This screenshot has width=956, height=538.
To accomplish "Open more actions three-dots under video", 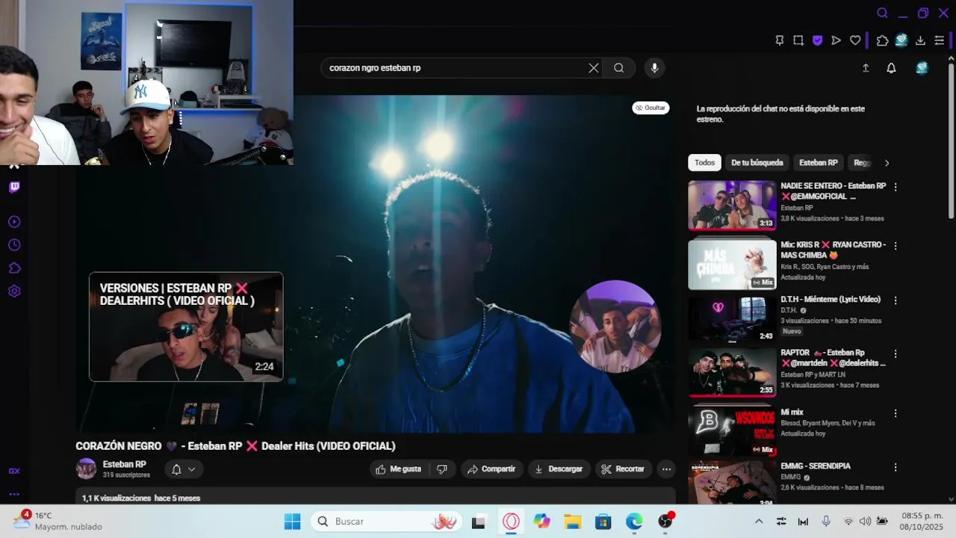I will tap(666, 469).
